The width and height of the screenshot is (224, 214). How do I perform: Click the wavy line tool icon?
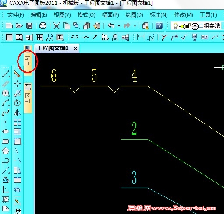[x=75, y=37]
